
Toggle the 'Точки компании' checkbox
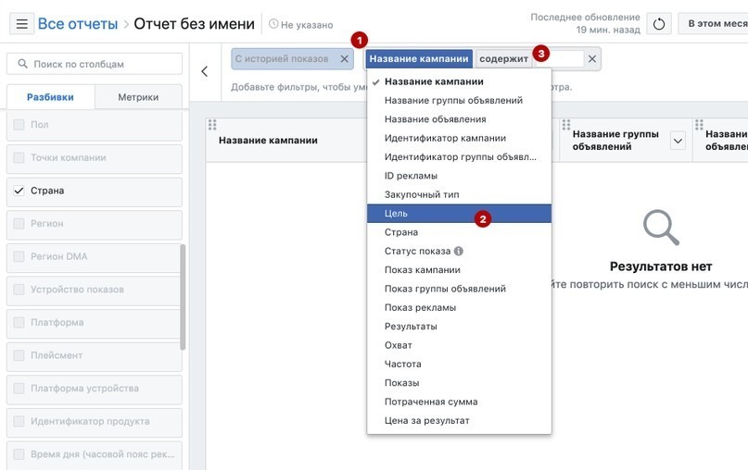[19, 157]
